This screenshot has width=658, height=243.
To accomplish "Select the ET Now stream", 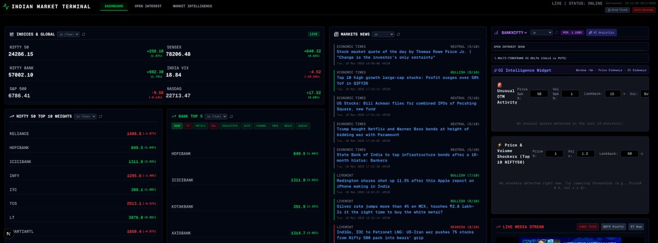I will pyautogui.click(x=637, y=227).
